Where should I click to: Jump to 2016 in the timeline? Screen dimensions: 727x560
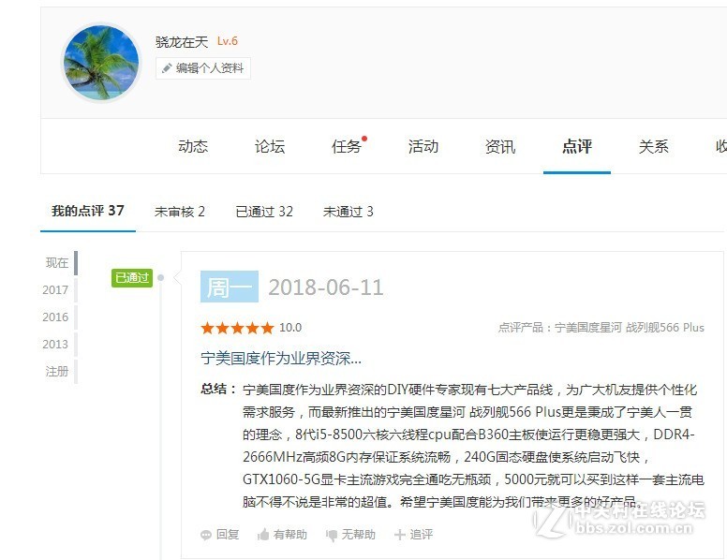[55, 317]
